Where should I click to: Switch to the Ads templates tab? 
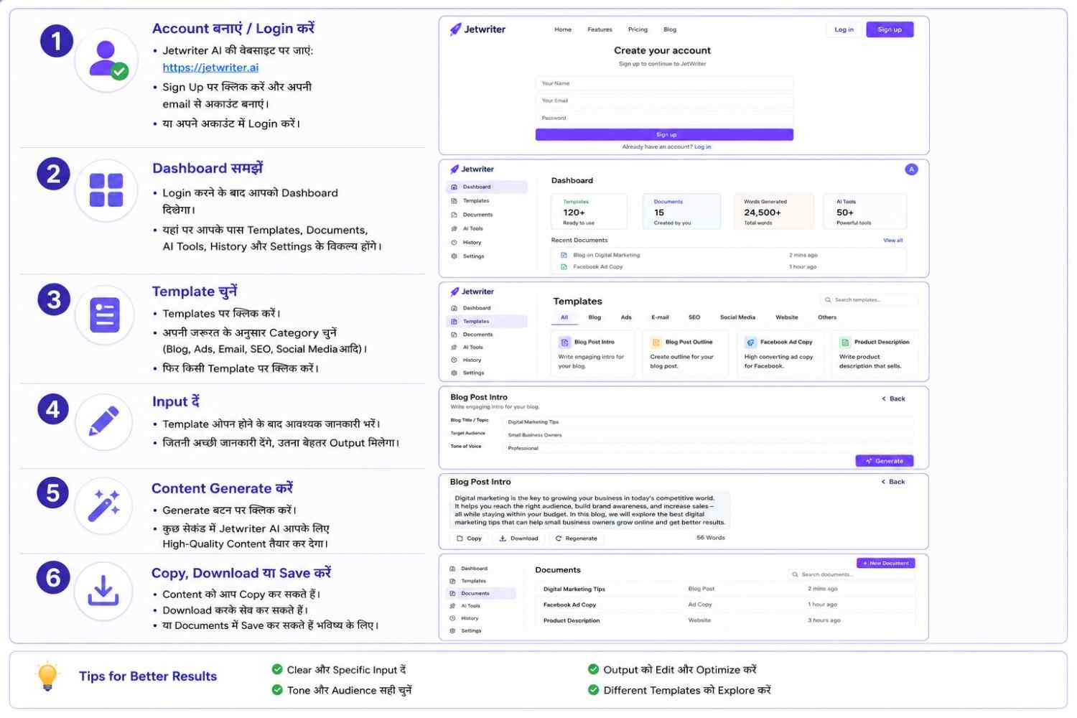click(626, 317)
